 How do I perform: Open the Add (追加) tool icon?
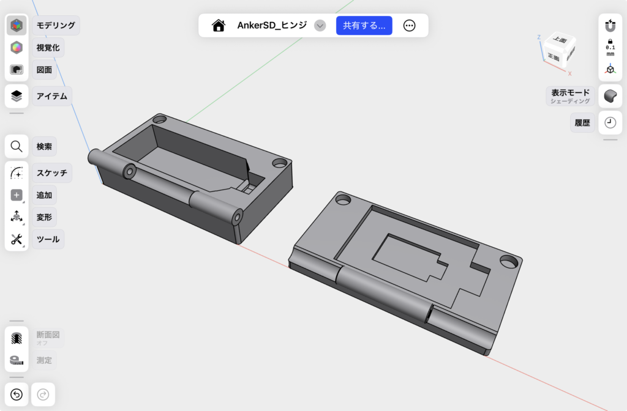17,195
